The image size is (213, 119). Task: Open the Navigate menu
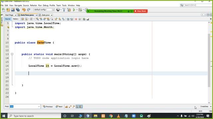18,5
